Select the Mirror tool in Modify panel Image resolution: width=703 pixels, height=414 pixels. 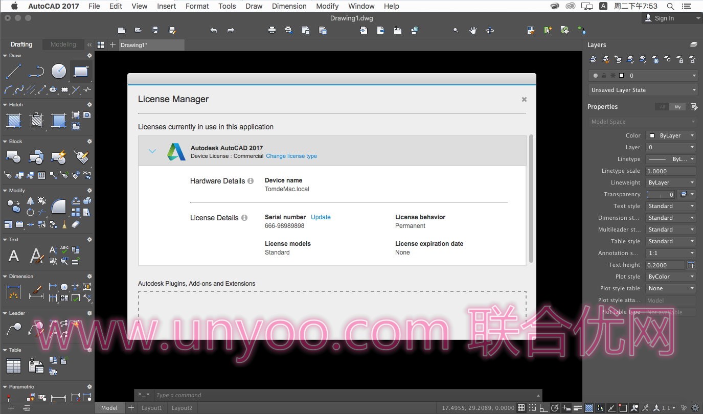pyautogui.click(x=30, y=201)
